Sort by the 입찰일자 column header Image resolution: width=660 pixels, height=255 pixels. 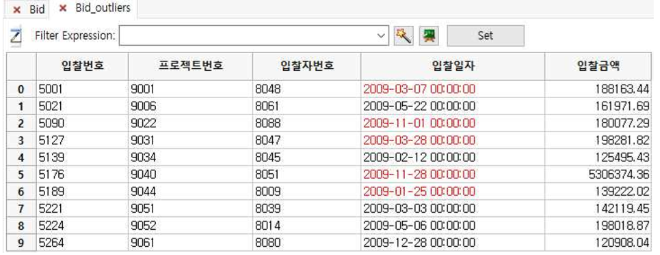pyautogui.click(x=453, y=66)
